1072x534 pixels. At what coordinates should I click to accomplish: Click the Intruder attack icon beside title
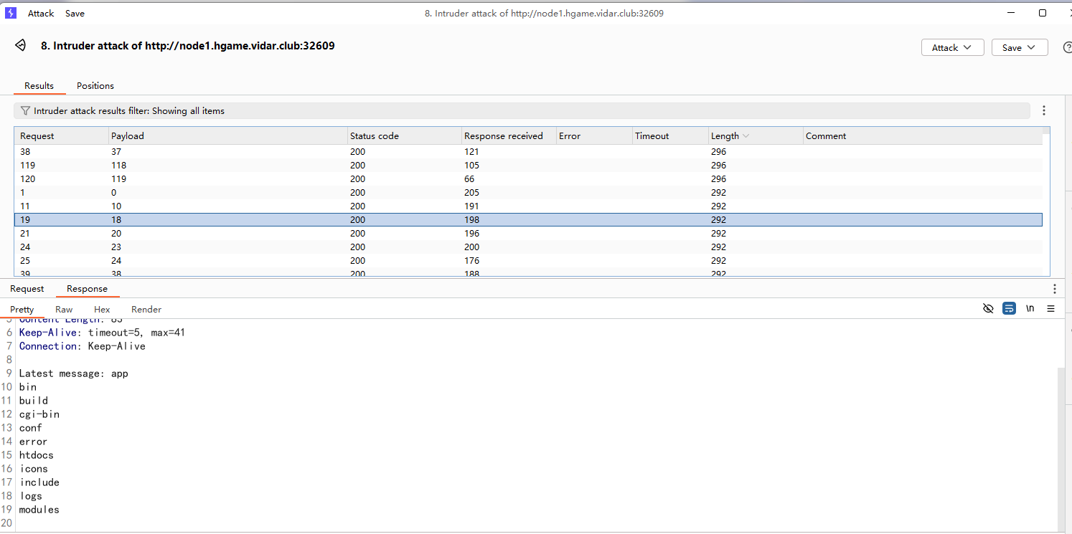click(21, 46)
